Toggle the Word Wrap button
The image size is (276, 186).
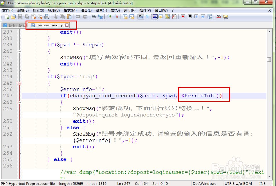click(x=141, y=17)
